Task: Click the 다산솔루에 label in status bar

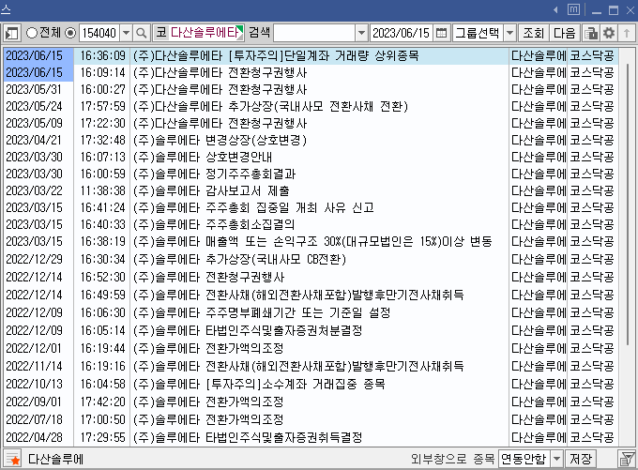Action: coord(55,459)
